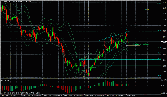The width and height of the screenshot is (167, 97).
Task: Select the 161.8 Fibonacci level label
Action: pyautogui.click(x=159, y=3)
